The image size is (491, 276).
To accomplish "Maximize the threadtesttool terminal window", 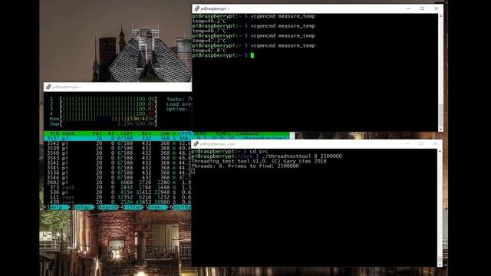I will tap(421, 144).
